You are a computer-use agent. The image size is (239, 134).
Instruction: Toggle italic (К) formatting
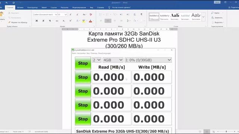[43, 21]
